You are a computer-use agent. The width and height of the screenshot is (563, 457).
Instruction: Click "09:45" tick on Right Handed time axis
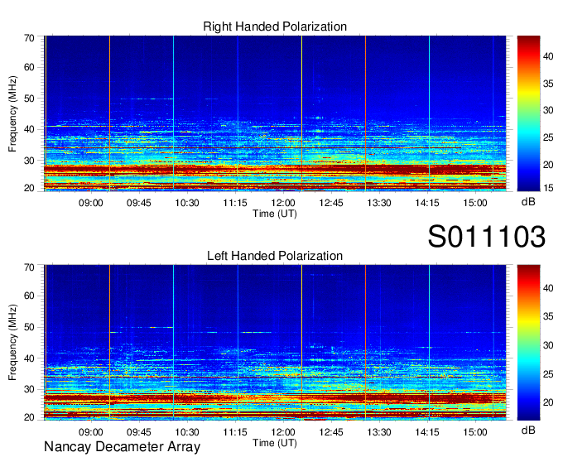138,203
